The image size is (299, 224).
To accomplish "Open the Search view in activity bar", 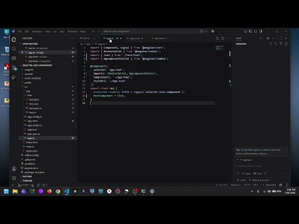I will click(x=14, y=49).
